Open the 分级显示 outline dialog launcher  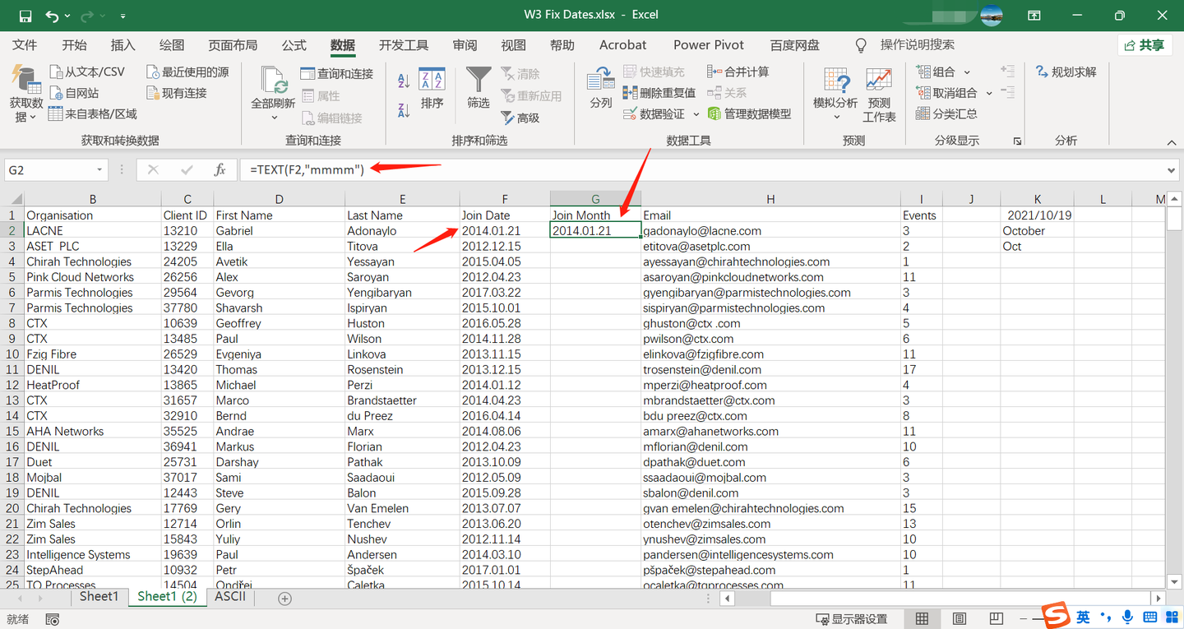[x=1018, y=141]
